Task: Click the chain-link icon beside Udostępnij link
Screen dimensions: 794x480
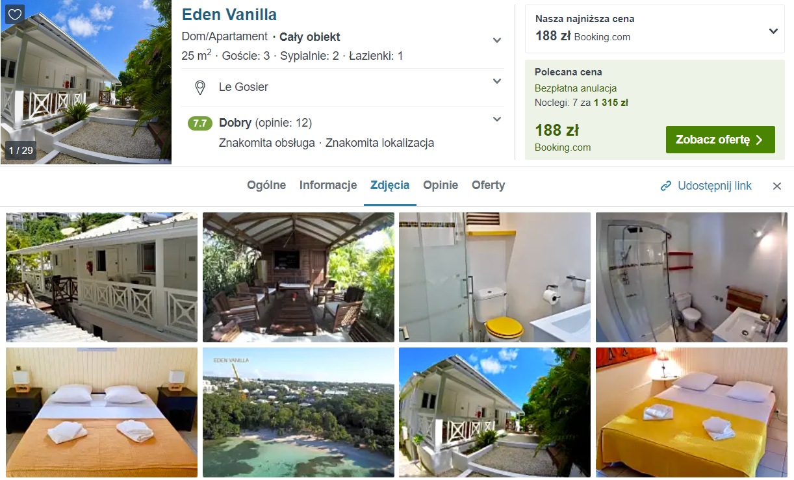Action: coord(665,186)
